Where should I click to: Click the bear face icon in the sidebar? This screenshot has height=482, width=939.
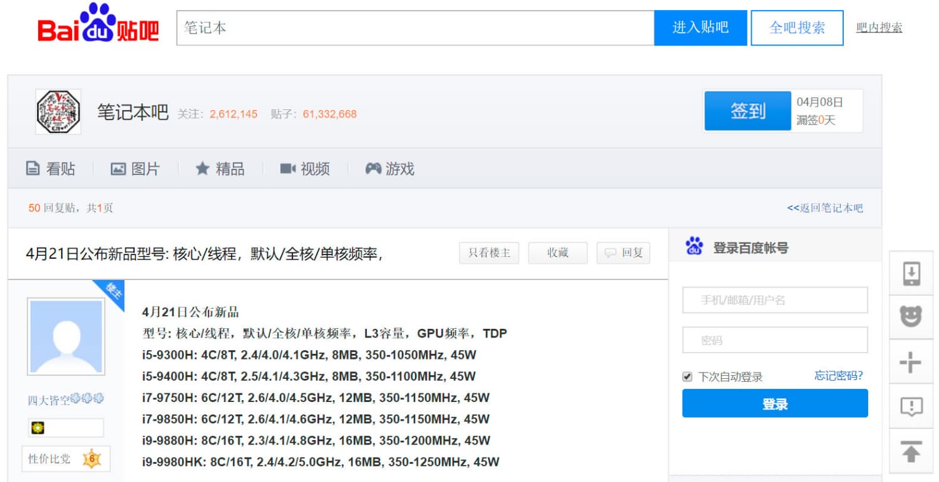pos(911,318)
